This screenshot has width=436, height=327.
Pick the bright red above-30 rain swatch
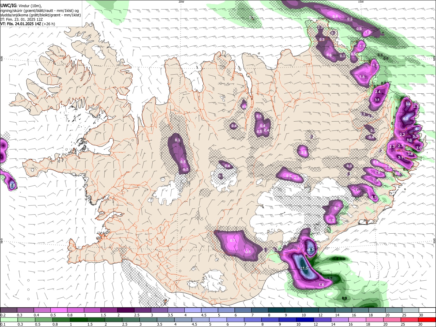tap(426, 320)
